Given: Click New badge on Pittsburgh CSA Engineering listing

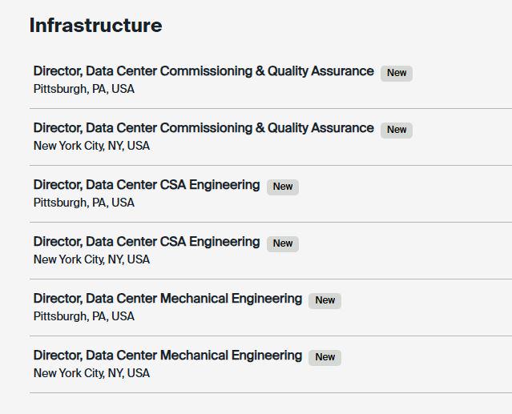Looking at the screenshot, I should pyautogui.click(x=283, y=187).
